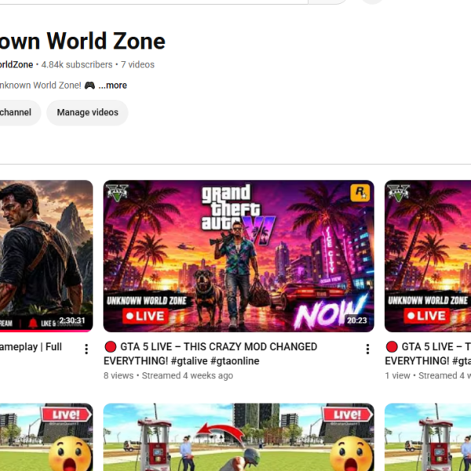Open options menu for the Gameplay | Full video
Viewport: 471px width, 471px height.
86,349
